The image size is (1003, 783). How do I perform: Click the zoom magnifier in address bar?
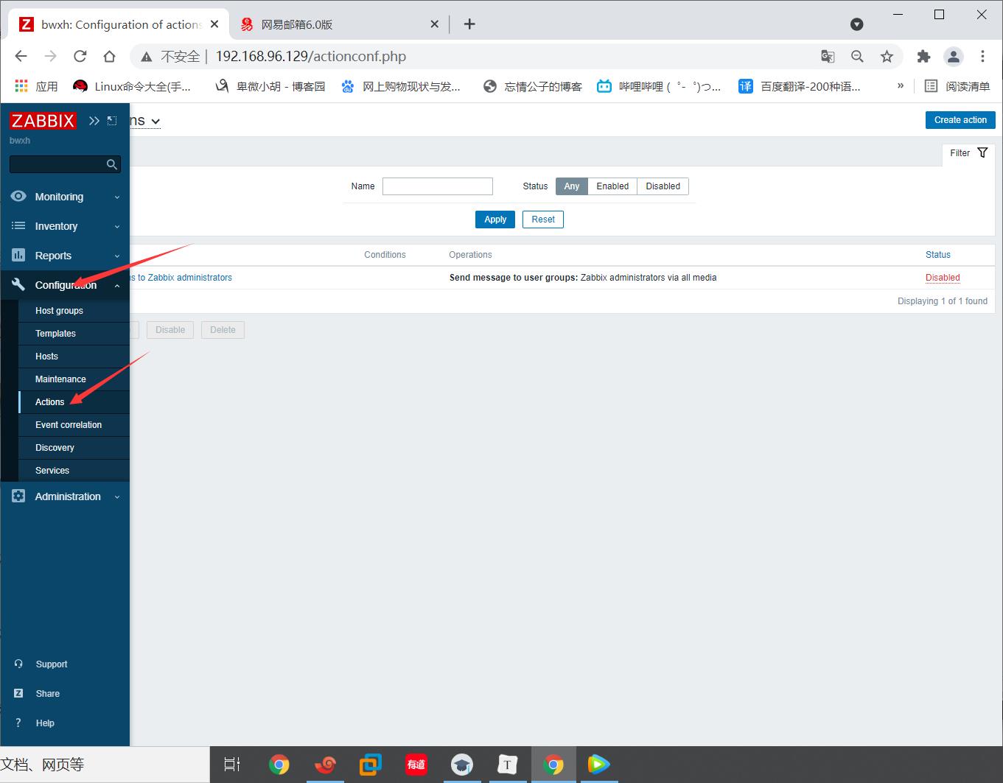[857, 57]
